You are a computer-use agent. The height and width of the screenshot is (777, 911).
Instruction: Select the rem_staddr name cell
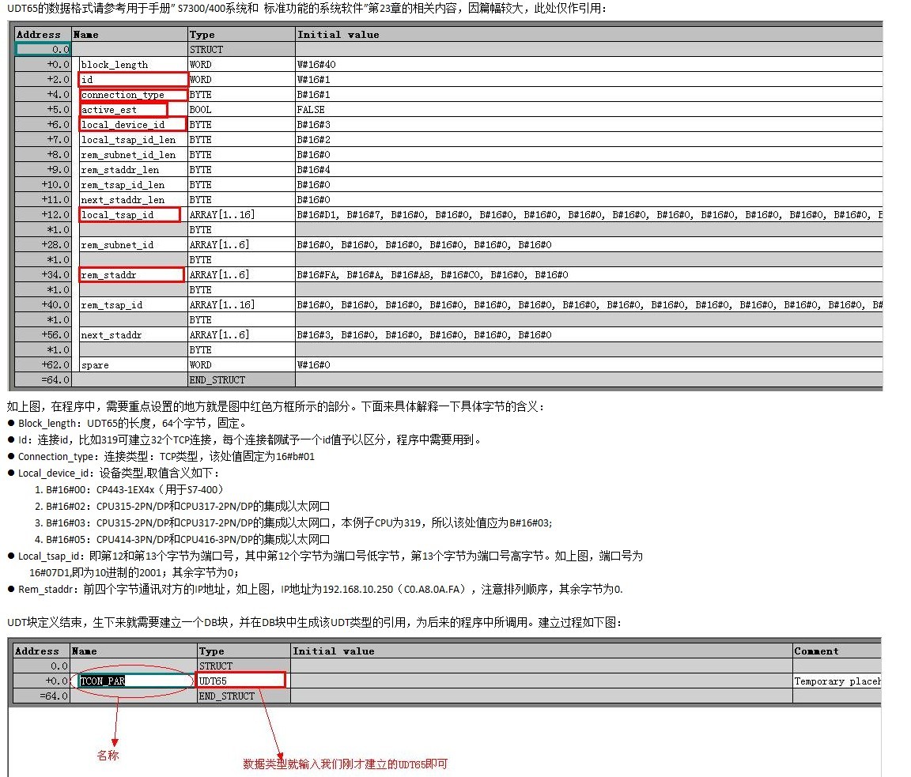coord(132,275)
